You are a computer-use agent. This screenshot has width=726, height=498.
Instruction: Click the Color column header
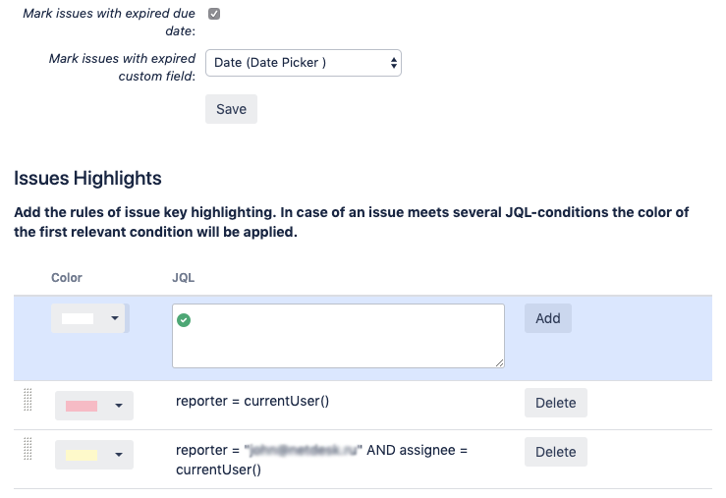[x=67, y=278]
